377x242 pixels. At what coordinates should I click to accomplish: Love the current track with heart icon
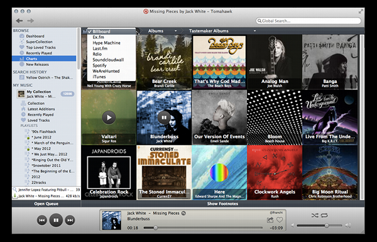[x=280, y=219]
